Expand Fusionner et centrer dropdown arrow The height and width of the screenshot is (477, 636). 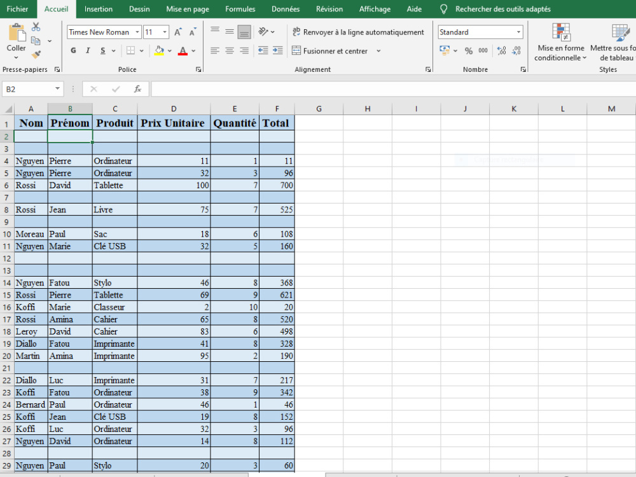[x=378, y=51]
